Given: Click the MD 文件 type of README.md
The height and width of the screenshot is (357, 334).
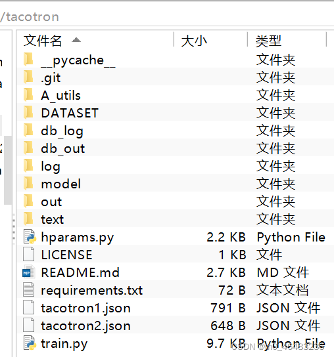Looking at the screenshot, I should coord(283,272).
